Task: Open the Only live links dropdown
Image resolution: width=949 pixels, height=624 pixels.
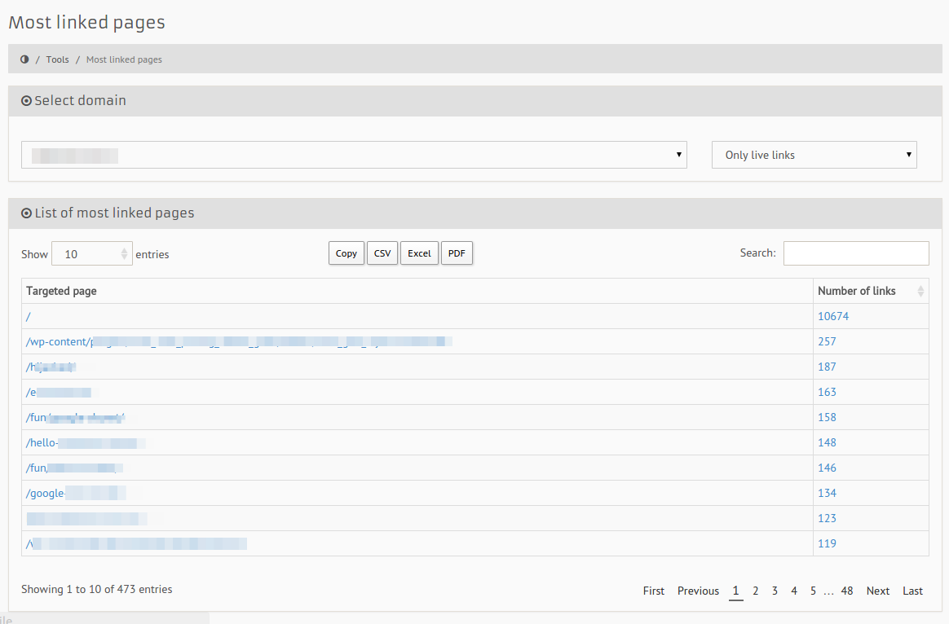Action: pos(814,155)
